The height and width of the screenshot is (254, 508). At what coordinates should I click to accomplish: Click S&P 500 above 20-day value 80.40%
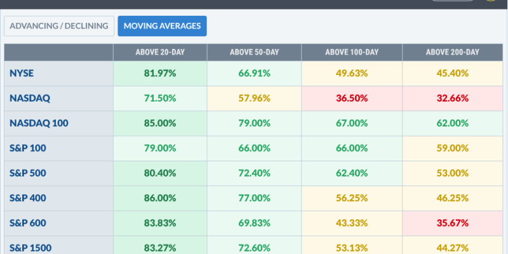(x=160, y=173)
